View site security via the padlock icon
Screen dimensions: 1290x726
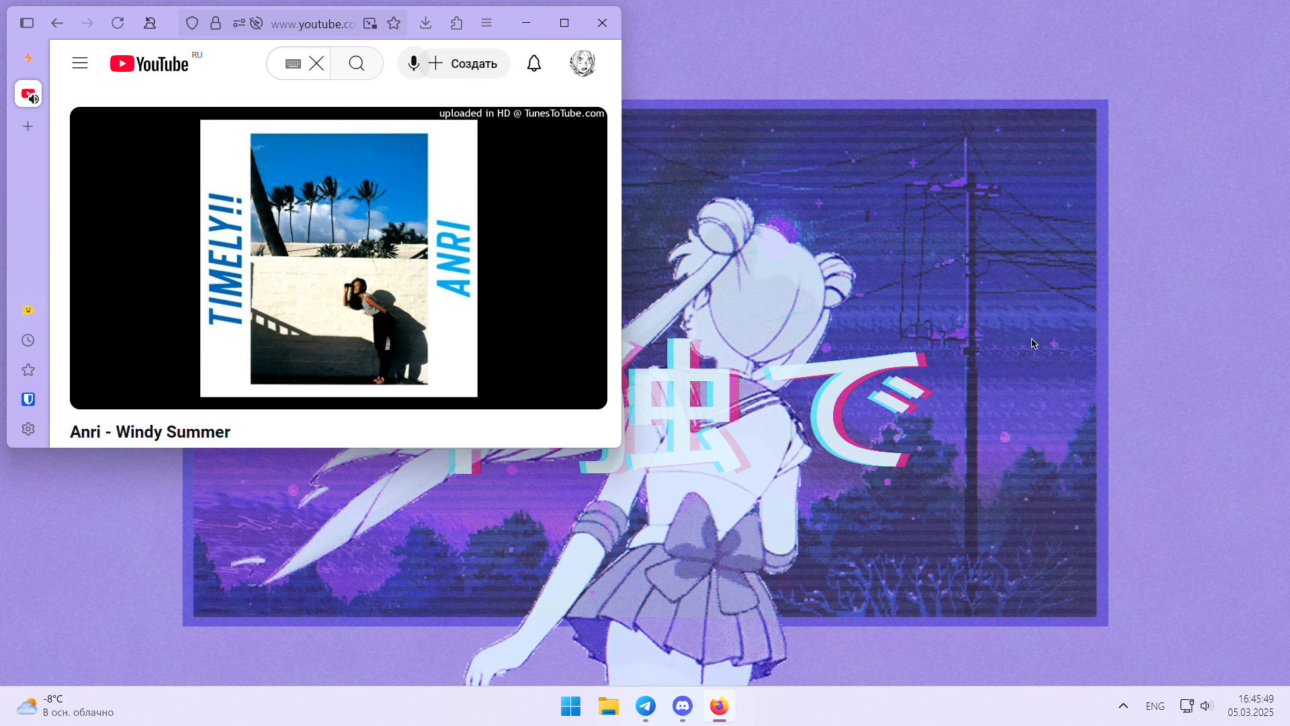216,24
